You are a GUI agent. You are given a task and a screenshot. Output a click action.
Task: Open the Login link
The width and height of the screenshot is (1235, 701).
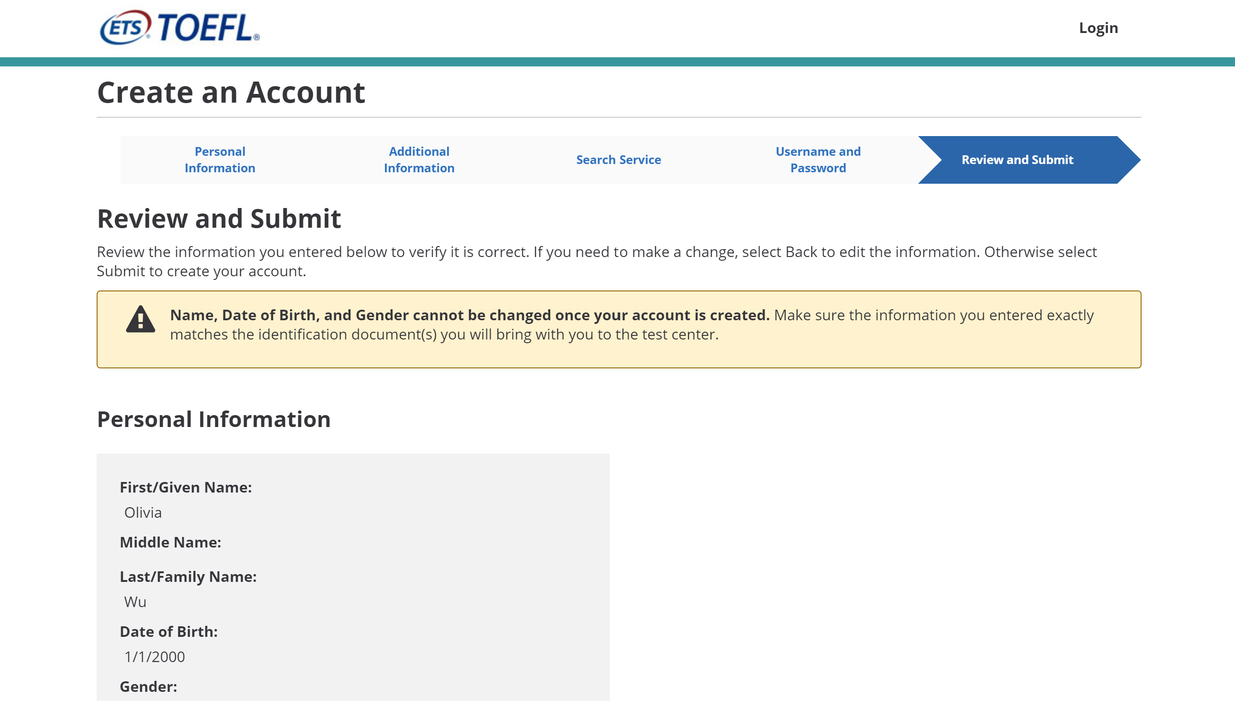coord(1098,27)
